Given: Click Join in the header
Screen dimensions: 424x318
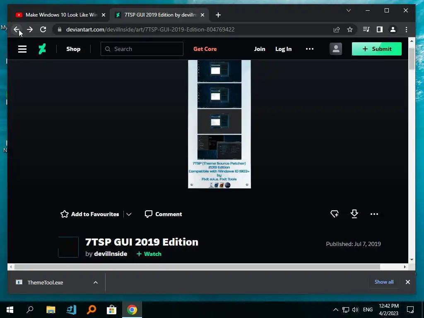Looking at the screenshot, I should click(260, 49).
